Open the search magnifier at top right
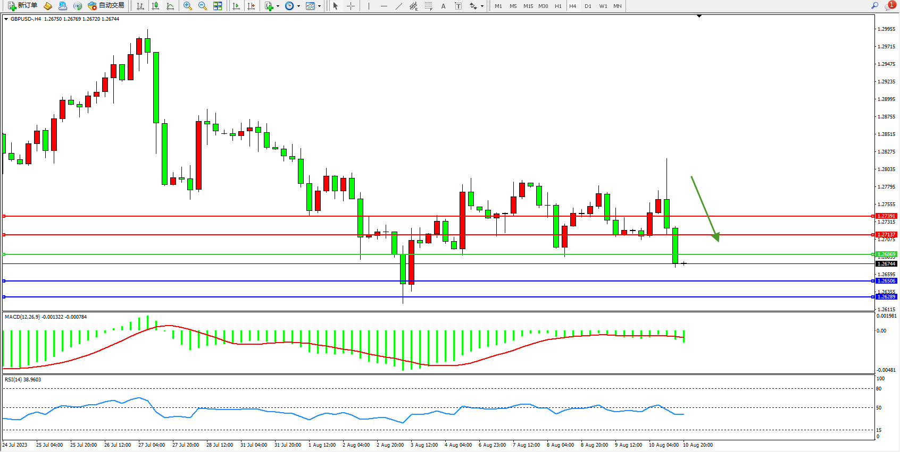Viewport: 900px width, 452px height. [x=874, y=6]
